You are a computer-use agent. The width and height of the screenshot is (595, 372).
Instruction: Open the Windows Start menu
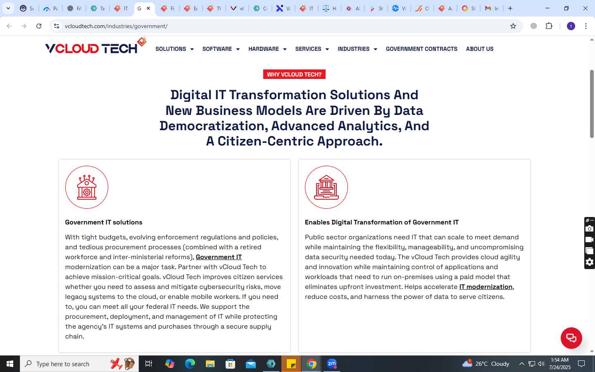click(10, 364)
